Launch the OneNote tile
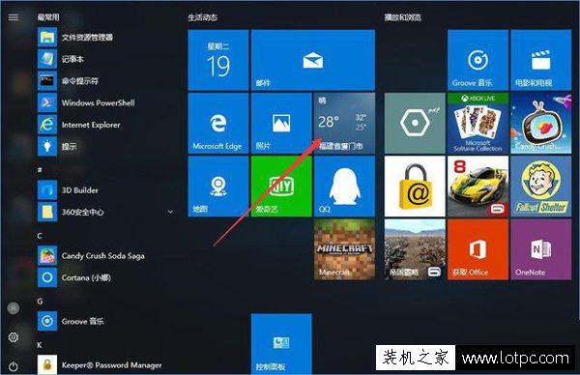Image resolution: width=580 pixels, height=375 pixels. click(x=541, y=249)
